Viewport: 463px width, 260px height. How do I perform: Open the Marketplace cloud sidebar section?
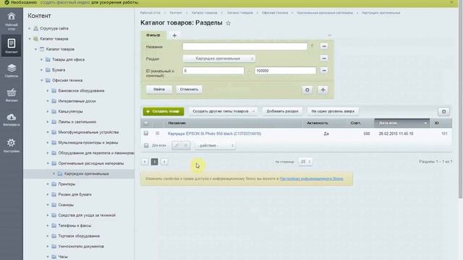click(x=12, y=119)
